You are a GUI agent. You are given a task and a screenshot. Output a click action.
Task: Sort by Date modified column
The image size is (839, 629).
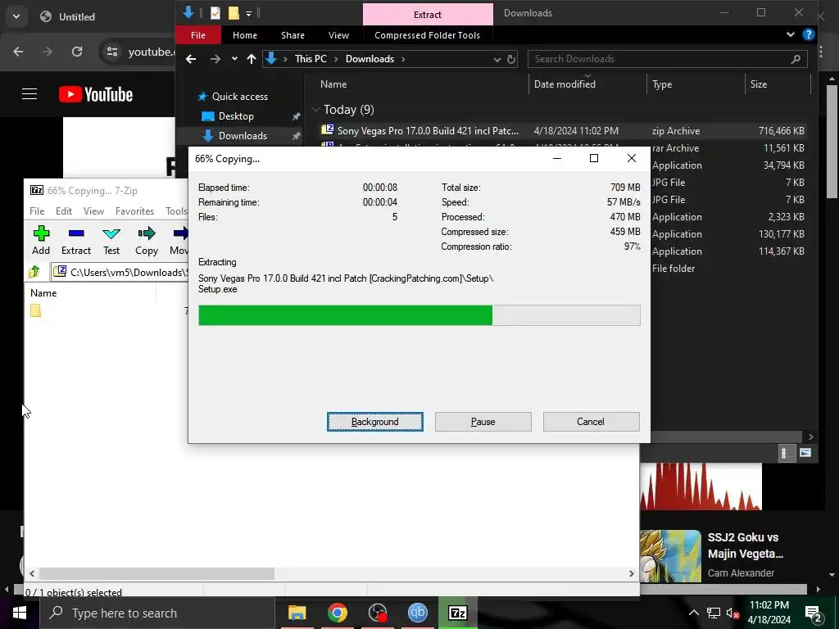[x=565, y=84]
